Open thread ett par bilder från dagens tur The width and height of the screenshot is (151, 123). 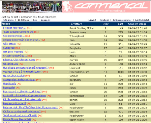(x=22, y=40)
